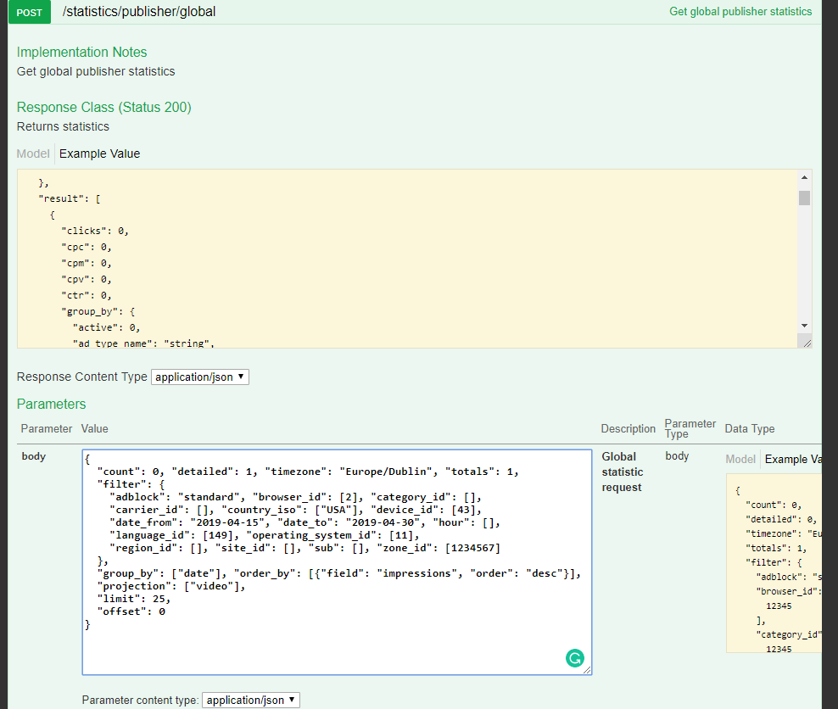Click the 'Returns statistics' text
The height and width of the screenshot is (709, 838).
tap(63, 126)
